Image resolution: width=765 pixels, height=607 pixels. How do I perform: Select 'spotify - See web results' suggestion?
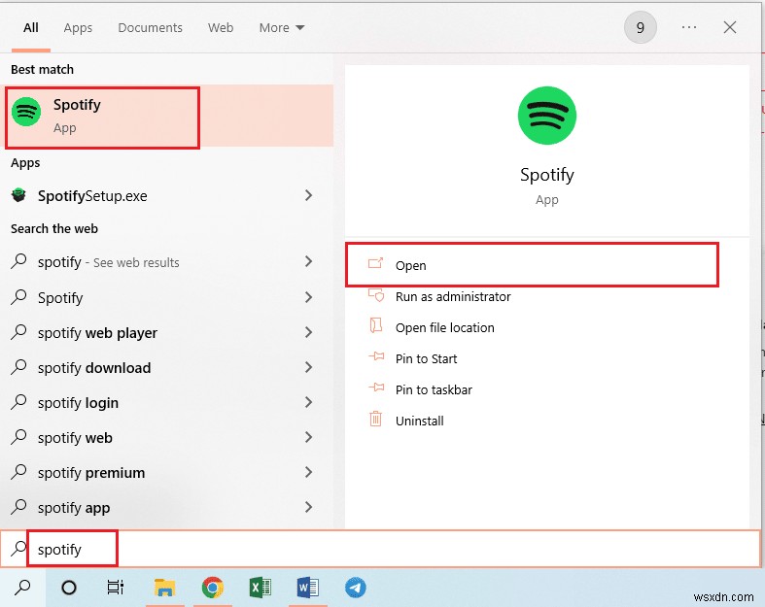tap(108, 262)
